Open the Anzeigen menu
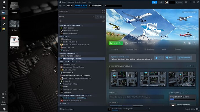The image size is (200, 112). pyautogui.click(x=70, y=2)
